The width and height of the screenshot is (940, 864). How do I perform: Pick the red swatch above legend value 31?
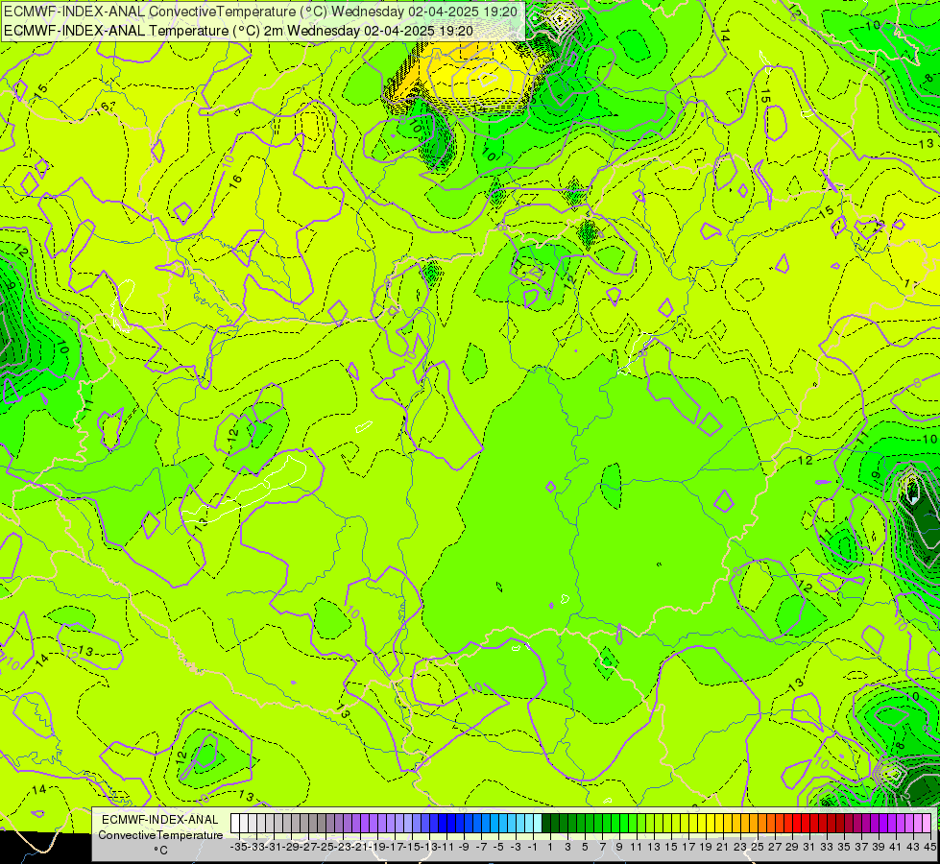point(806,823)
